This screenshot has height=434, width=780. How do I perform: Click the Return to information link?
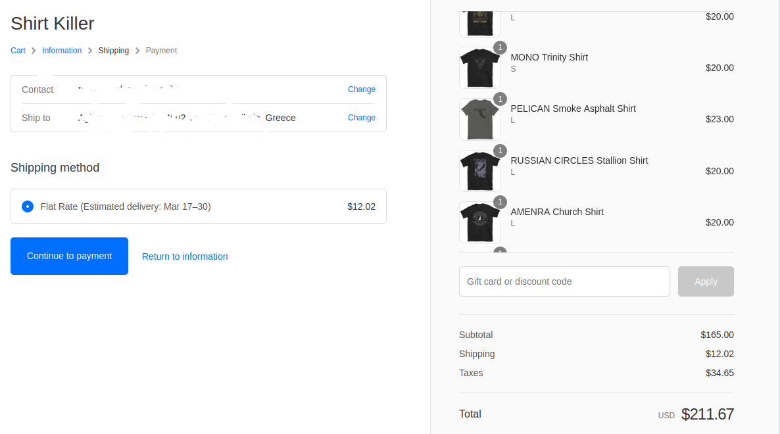tap(185, 256)
